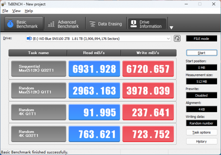Screen dimensions: 221x155
Task: Click the Start position 0 MB field
Action: tap(201, 68)
